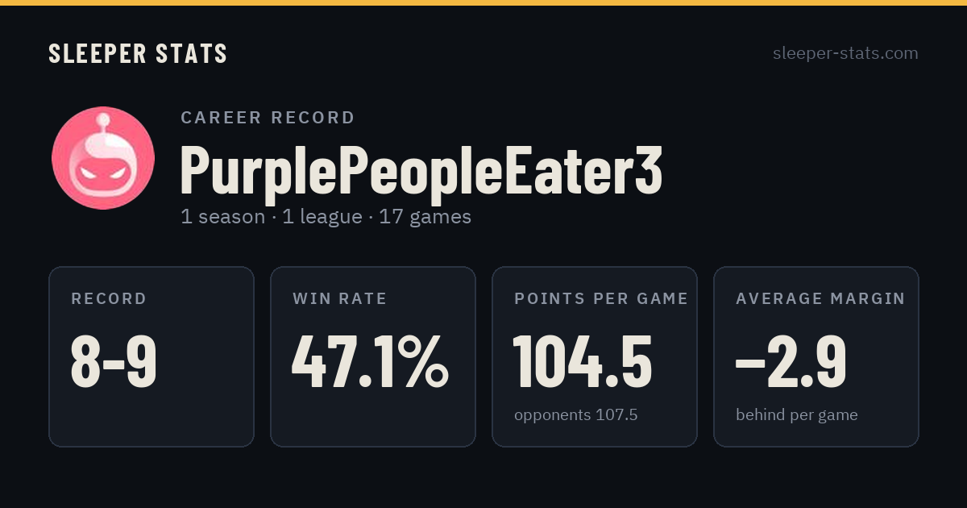
Task: Click the AVERAGE MARGIN card label
Action: pos(820,299)
